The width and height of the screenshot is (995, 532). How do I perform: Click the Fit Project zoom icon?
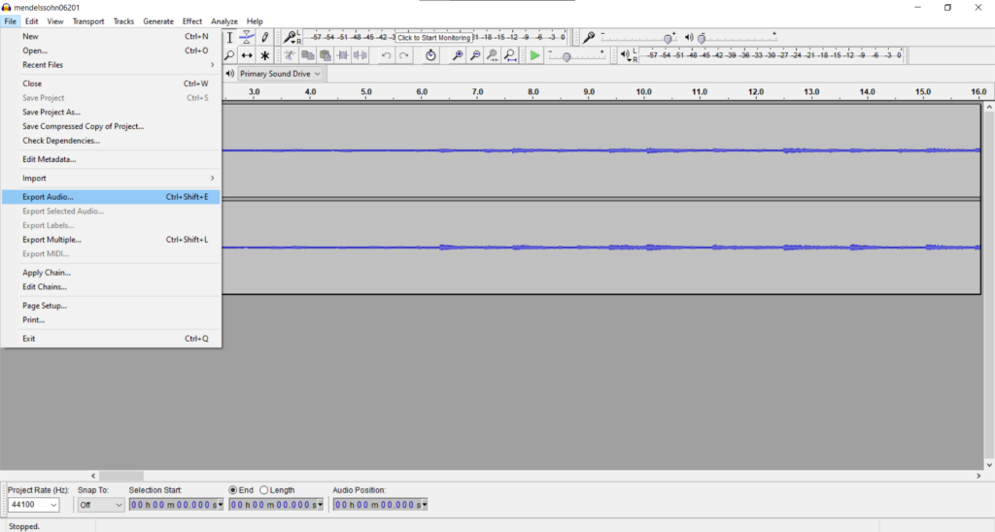pos(510,56)
